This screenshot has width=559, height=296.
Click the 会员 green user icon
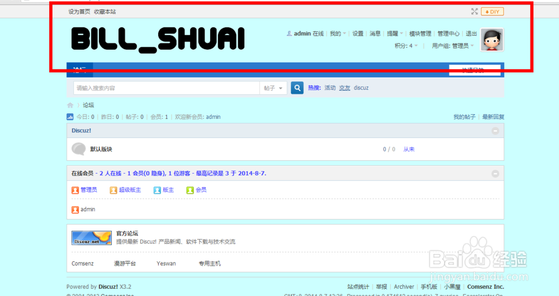point(190,190)
